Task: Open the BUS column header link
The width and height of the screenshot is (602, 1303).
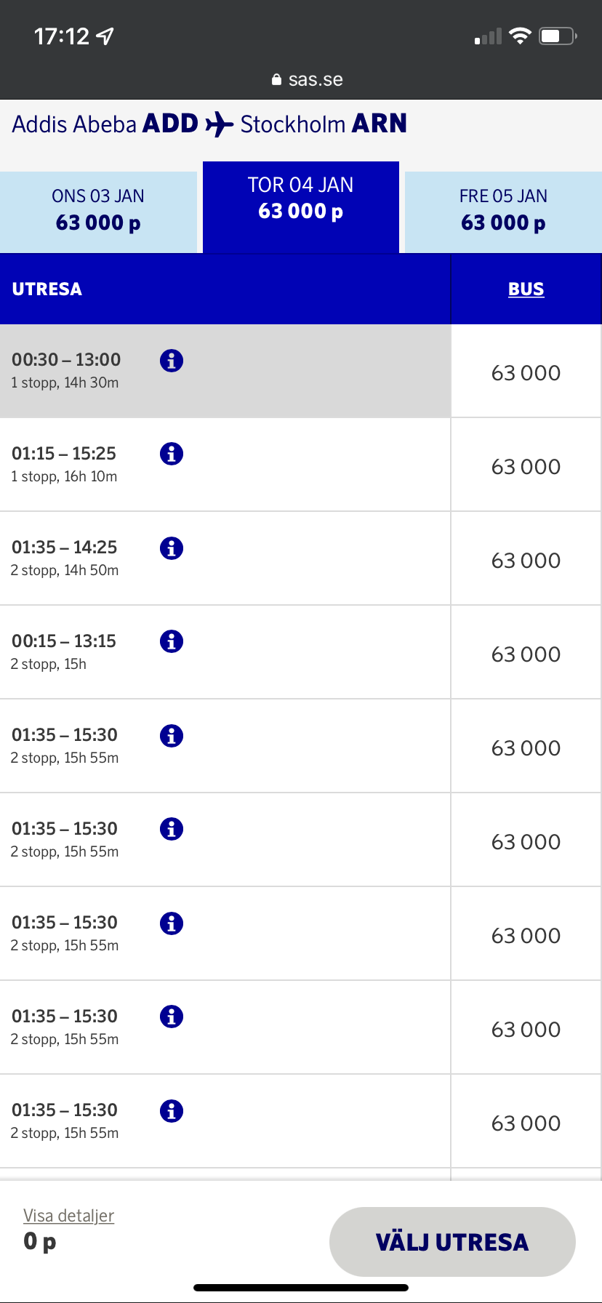Action: pos(526,289)
